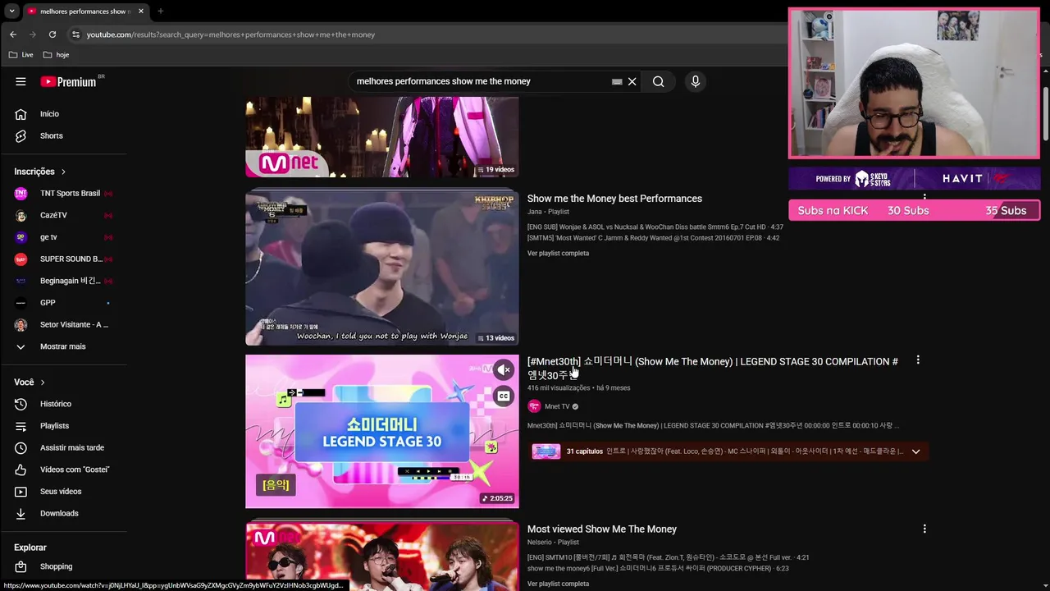Open Most viewed Show Me The Money title
The image size is (1050, 591).
click(x=602, y=529)
